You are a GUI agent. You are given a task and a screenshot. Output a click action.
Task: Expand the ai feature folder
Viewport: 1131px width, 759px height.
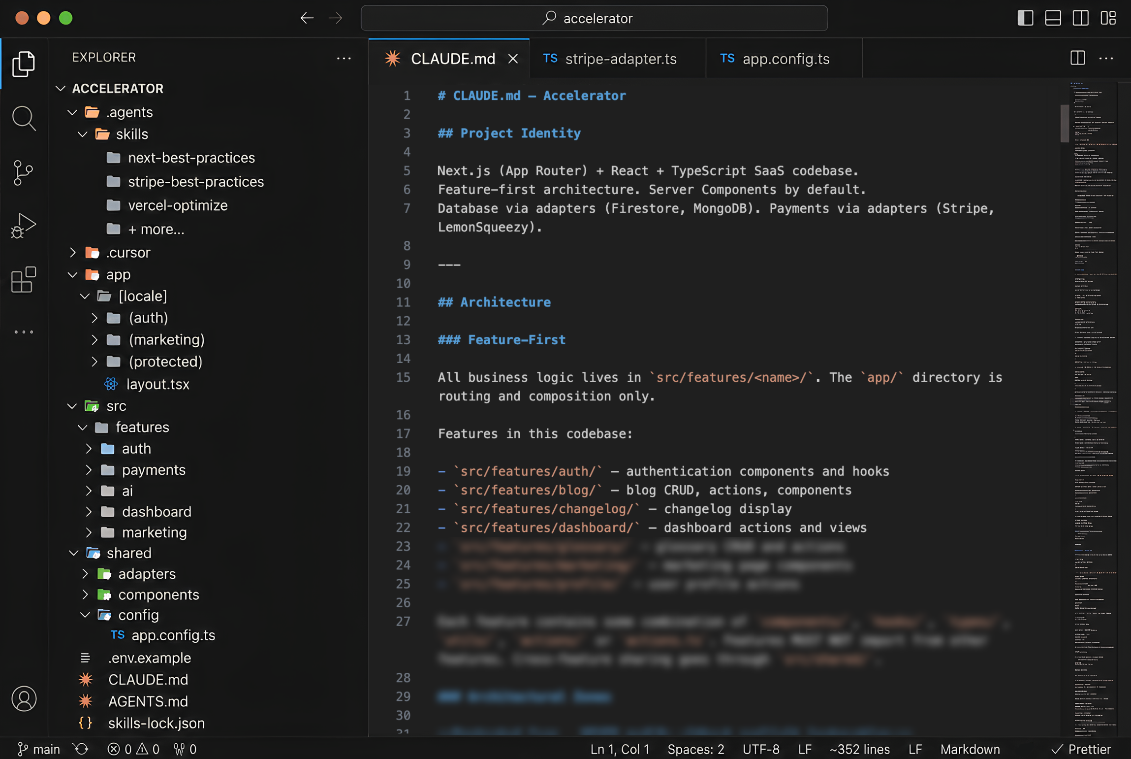[x=89, y=491]
